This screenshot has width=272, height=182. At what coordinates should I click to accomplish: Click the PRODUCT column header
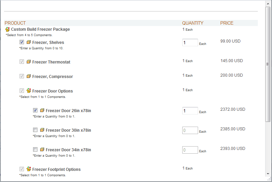(15, 23)
